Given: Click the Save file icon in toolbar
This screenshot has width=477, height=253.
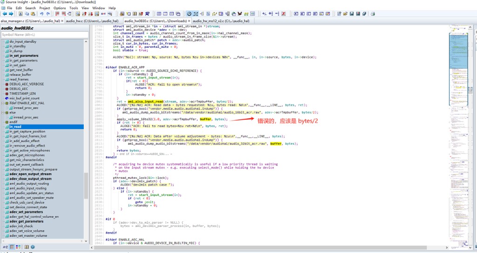Looking at the screenshot, I should [352, 13].
